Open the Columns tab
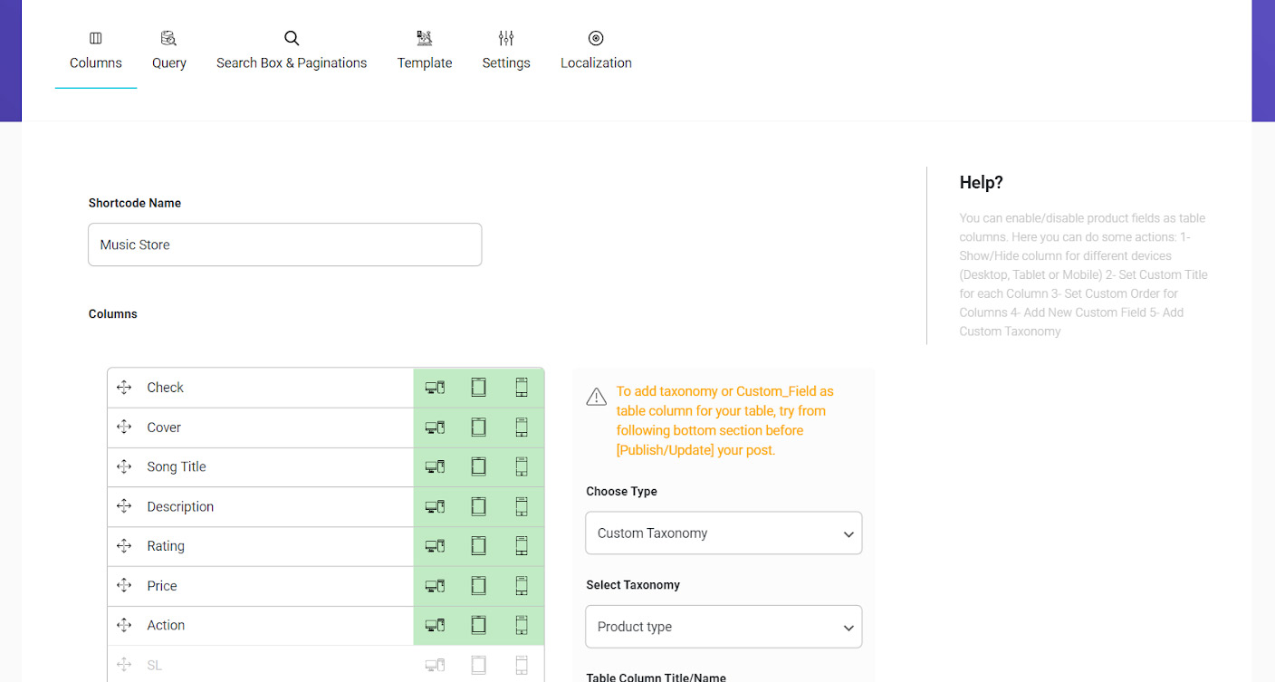 [x=96, y=52]
